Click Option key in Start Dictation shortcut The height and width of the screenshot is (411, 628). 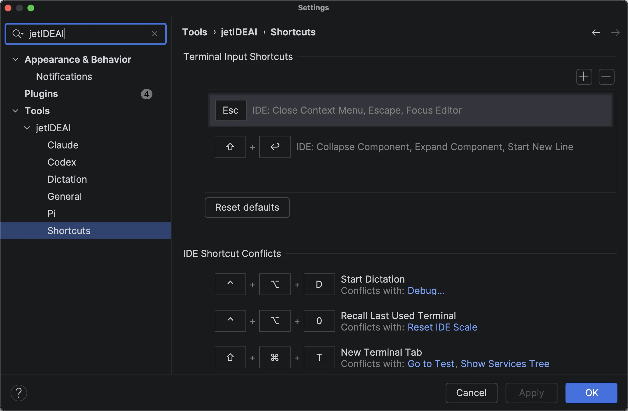pos(275,284)
